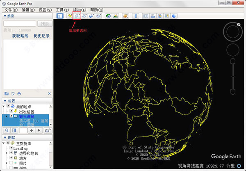Open the 添加(A) menu
The width and height of the screenshot is (246, 171).
click(80, 10)
